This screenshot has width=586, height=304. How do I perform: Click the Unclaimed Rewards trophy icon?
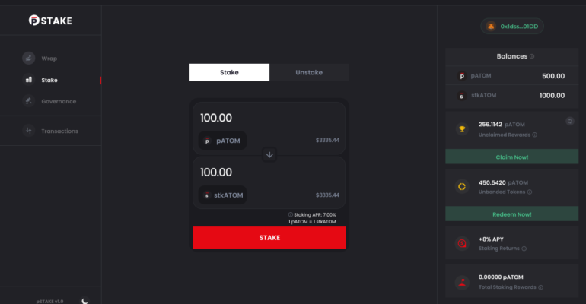point(461,128)
